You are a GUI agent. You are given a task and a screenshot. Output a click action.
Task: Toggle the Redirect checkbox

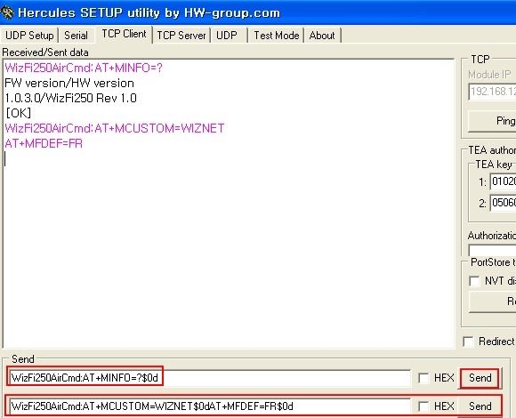coord(468,342)
